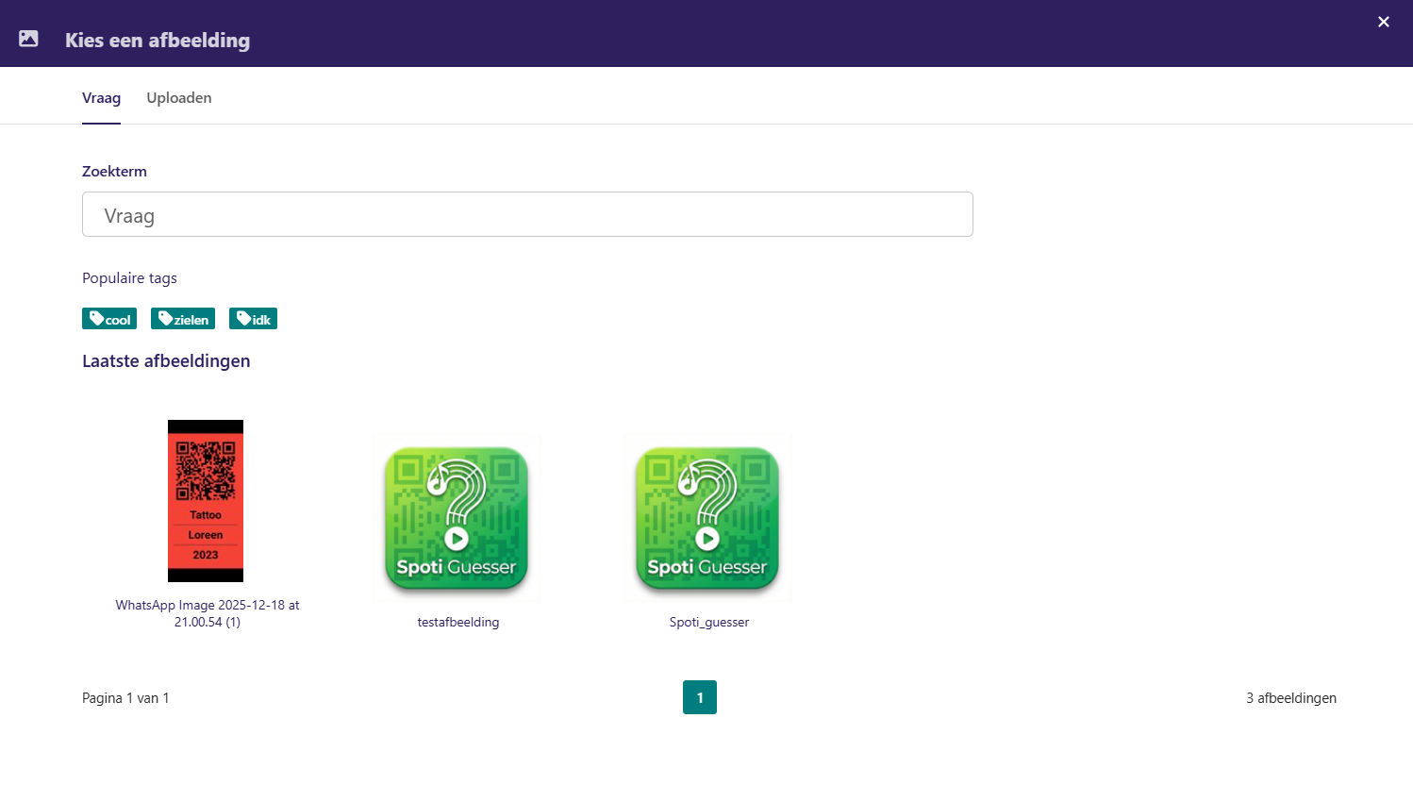Go to page 1 in pagination
Screen dimensions: 1413x785
pyautogui.click(x=700, y=697)
